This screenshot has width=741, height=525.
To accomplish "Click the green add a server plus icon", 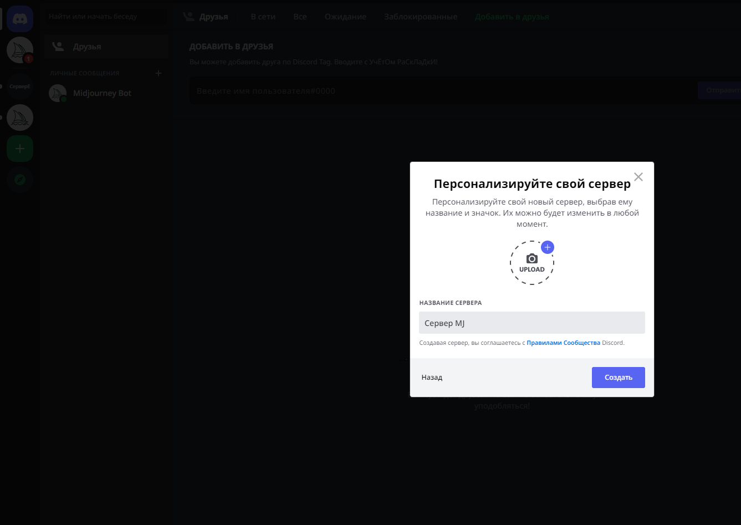I will pyautogui.click(x=20, y=149).
